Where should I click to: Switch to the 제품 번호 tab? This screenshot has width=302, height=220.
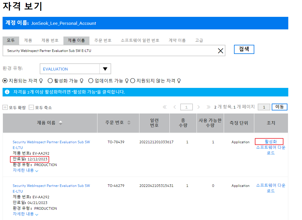click(x=50, y=41)
